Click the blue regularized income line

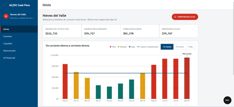[x=126, y=73]
